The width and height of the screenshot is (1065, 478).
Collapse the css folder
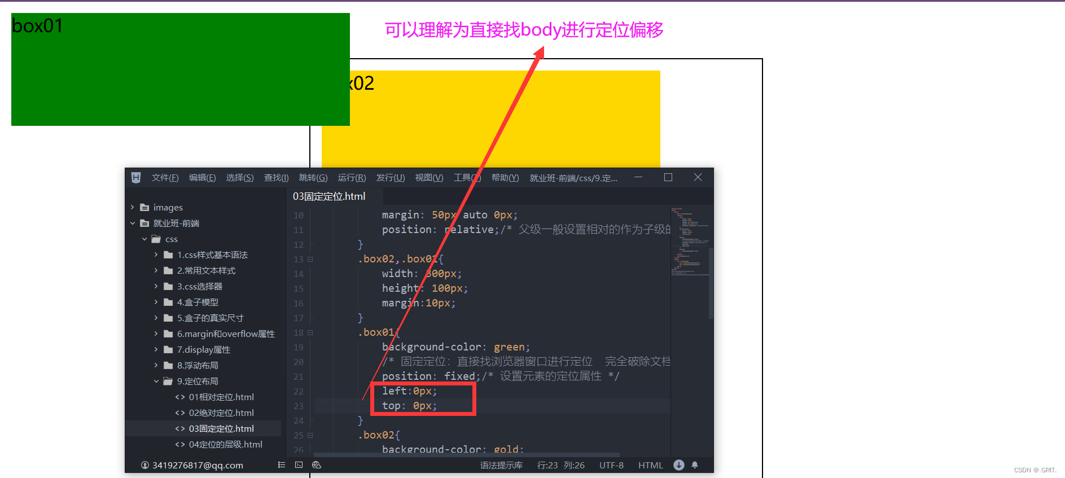coord(144,239)
